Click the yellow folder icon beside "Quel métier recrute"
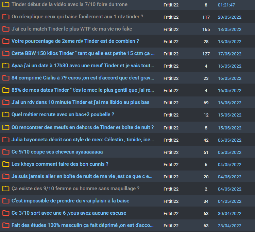255x232 pixels. [5, 115]
